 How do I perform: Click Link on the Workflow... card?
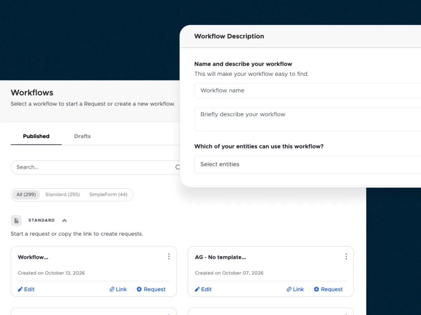point(118,289)
